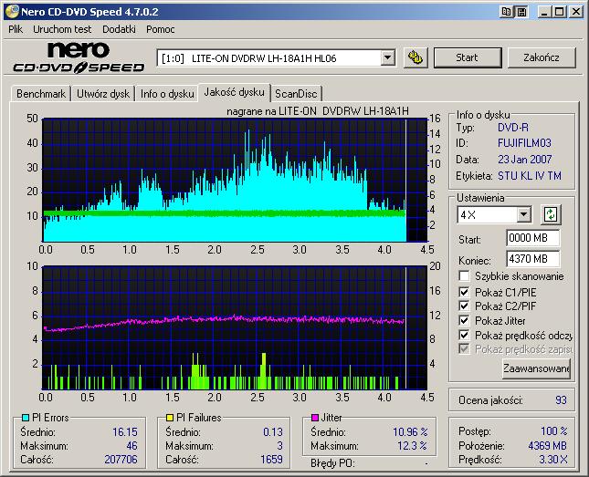
Task: Click the PI Errors Całość value 207706
Action: point(121,460)
